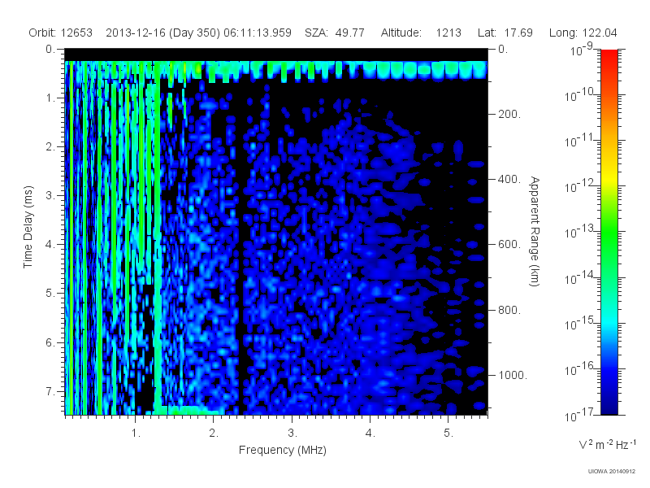The width and height of the screenshot is (650, 488).
Task: Click the UIOWA 20140912 credit text
Action: [612, 472]
